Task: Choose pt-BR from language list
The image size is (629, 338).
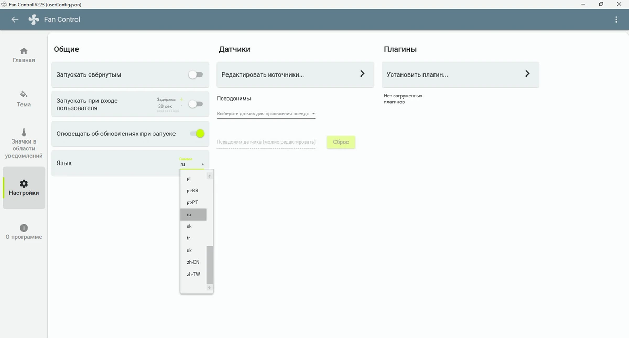Action: [193, 191]
